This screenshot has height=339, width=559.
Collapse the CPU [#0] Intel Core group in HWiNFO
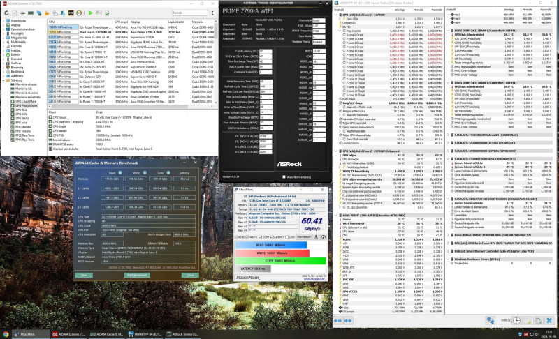(x=336, y=15)
